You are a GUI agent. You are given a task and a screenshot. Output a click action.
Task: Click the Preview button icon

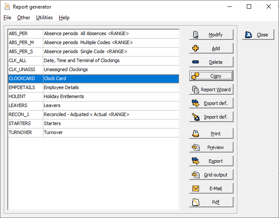click(x=196, y=147)
